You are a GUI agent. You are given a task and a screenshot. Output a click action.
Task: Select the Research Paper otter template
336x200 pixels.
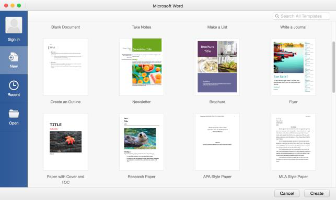tap(142, 142)
